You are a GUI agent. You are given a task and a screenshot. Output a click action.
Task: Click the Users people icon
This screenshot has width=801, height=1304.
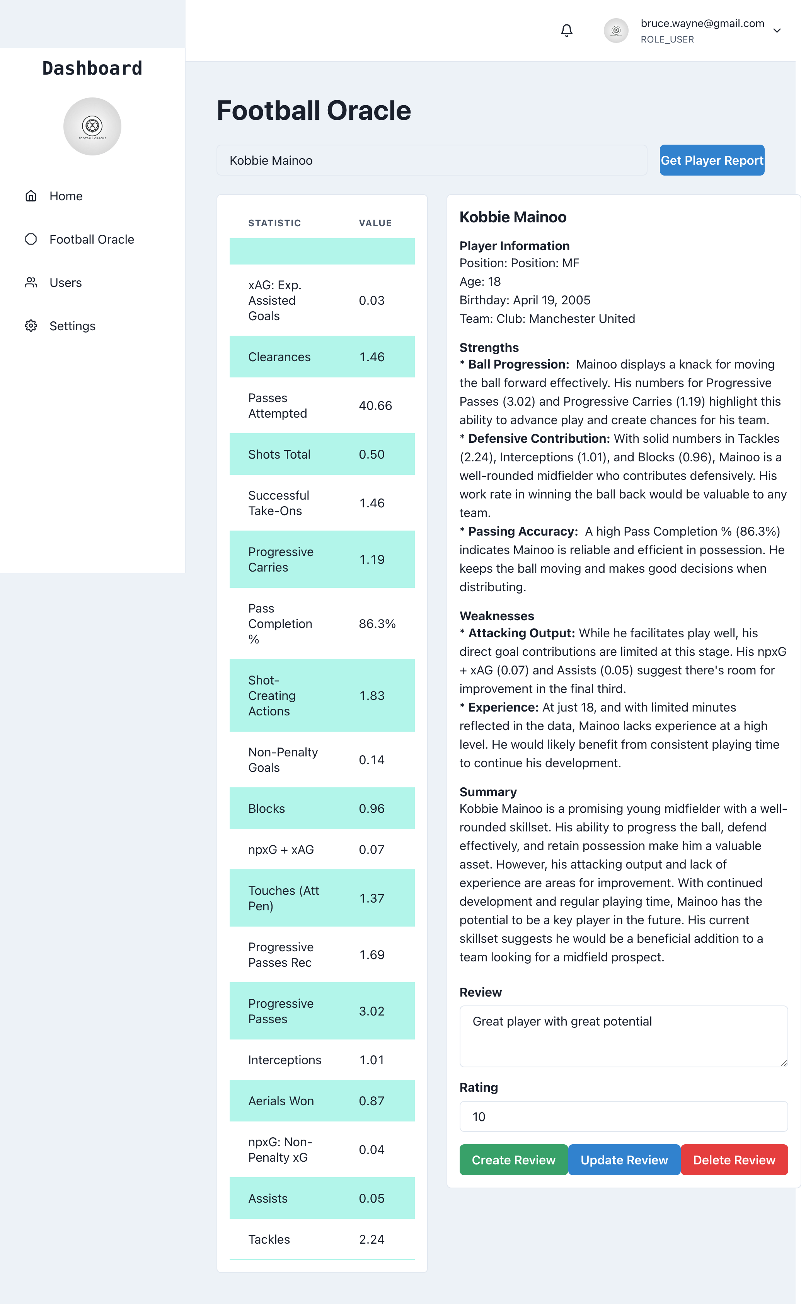[x=31, y=282]
